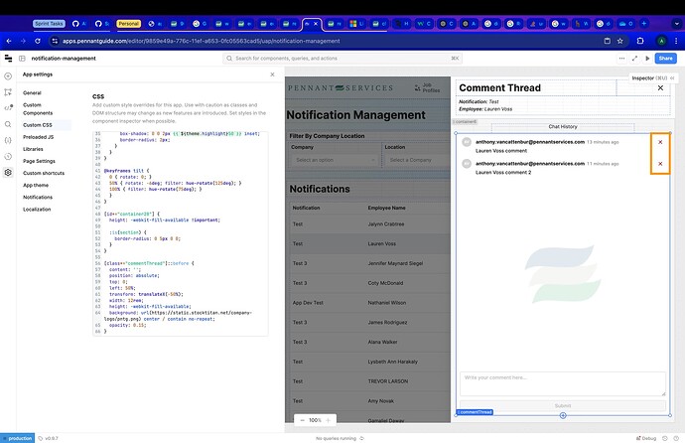Open Custom Components settings
Screen dimensions: 685x443
click(x=38, y=109)
